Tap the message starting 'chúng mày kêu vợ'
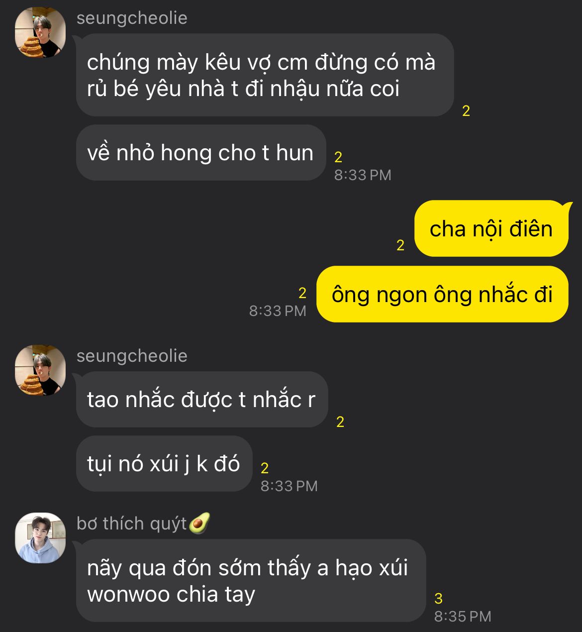 coord(265,75)
